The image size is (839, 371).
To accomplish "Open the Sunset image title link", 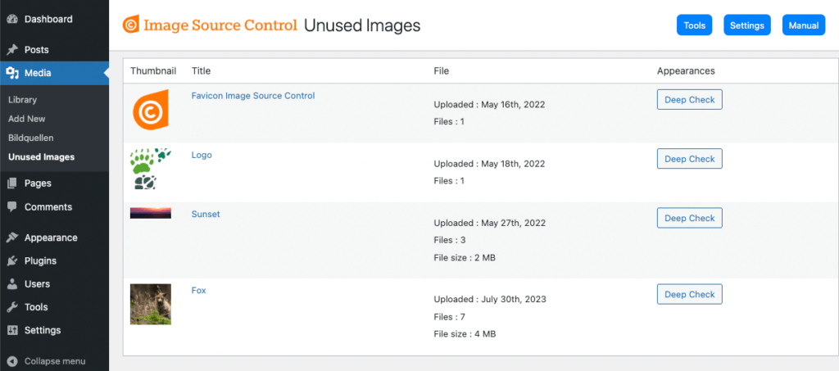I will [x=206, y=214].
